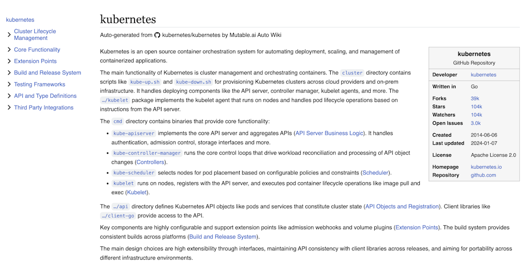
Task: Click the GitHub logo beside kubernetes/kubernetes
Action: pyautogui.click(x=157, y=35)
